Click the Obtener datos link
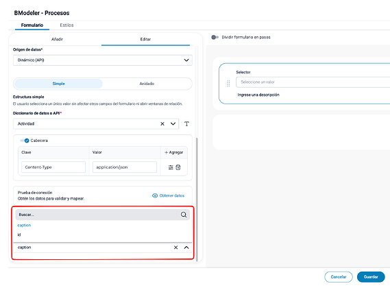This screenshot has height=288, width=390. pos(169,195)
